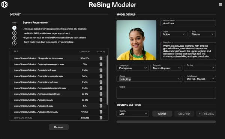
Task: Open the Quality dropdown set to Low
Action: 133,114
